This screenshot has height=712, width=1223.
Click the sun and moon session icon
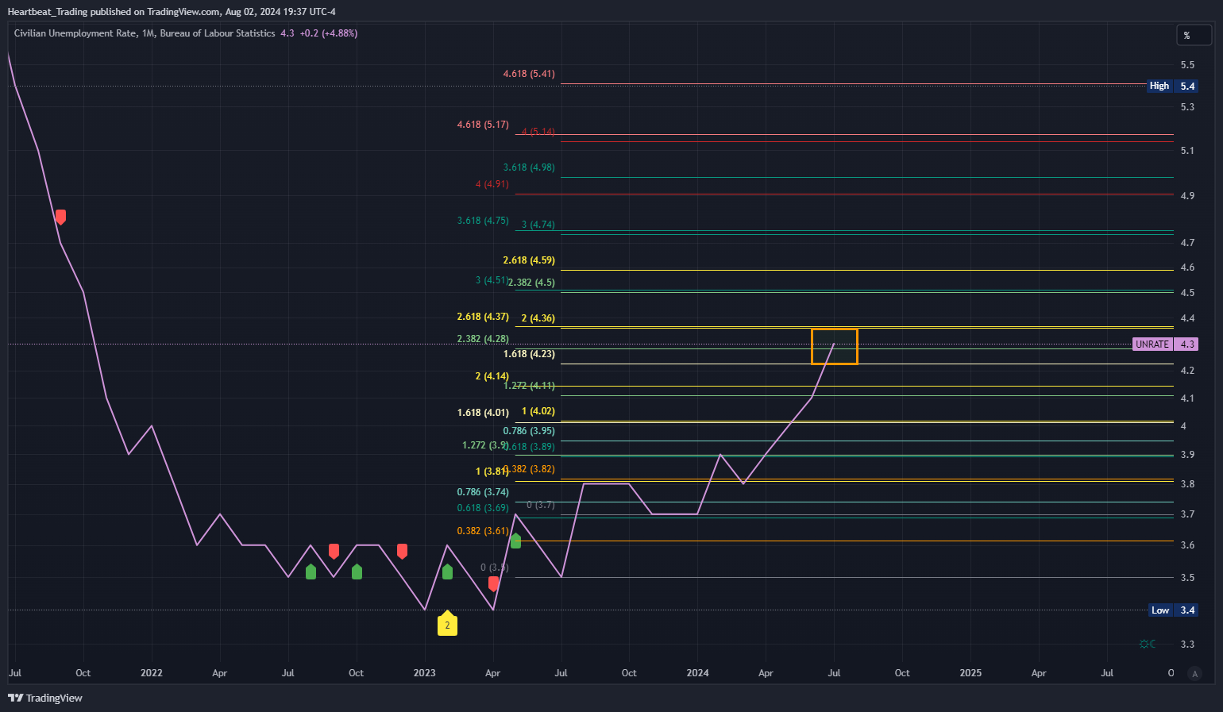(x=1148, y=644)
